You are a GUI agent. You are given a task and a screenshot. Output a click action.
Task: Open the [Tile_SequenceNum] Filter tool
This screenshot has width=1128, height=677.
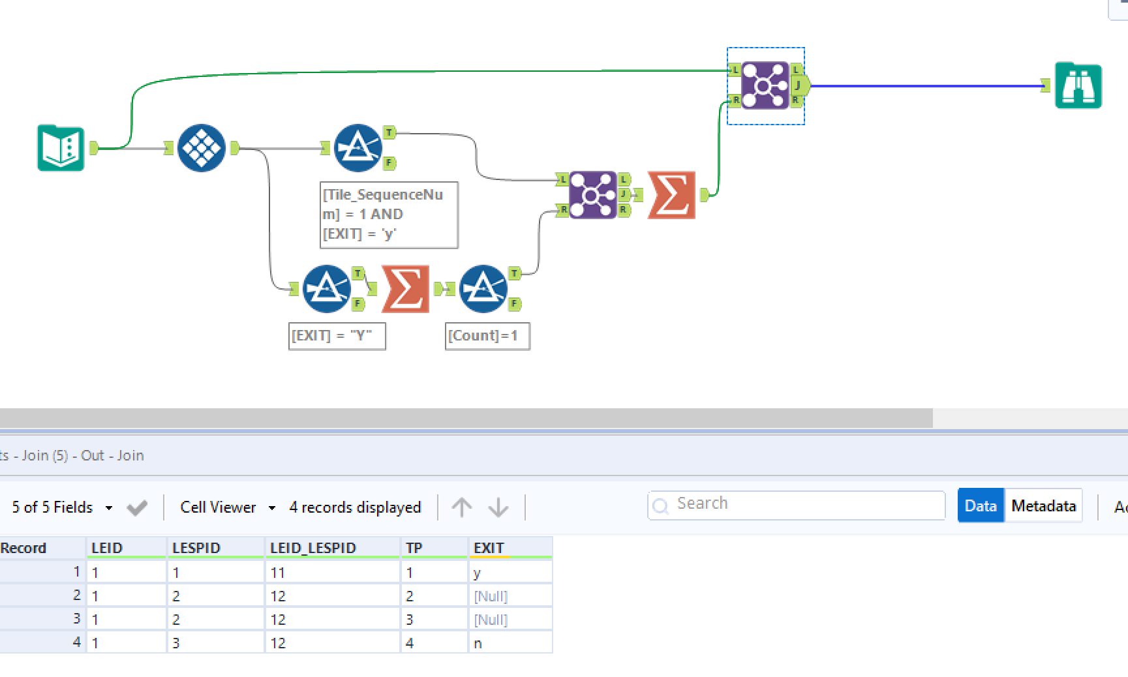click(x=358, y=147)
